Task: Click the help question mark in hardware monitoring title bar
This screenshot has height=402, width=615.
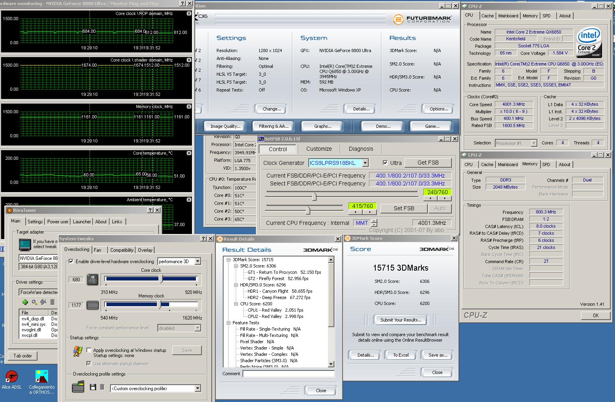Action: coord(182,3)
